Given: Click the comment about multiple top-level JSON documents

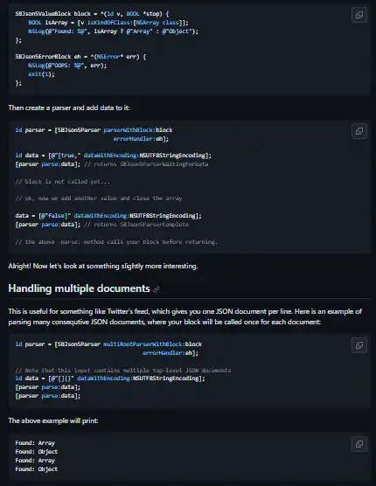Looking at the screenshot, I should tap(123, 371).
